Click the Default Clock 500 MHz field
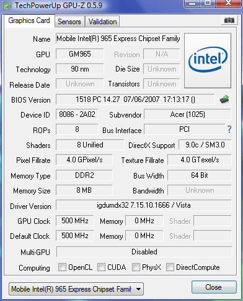This screenshot has height=301, width=243. 75,236
